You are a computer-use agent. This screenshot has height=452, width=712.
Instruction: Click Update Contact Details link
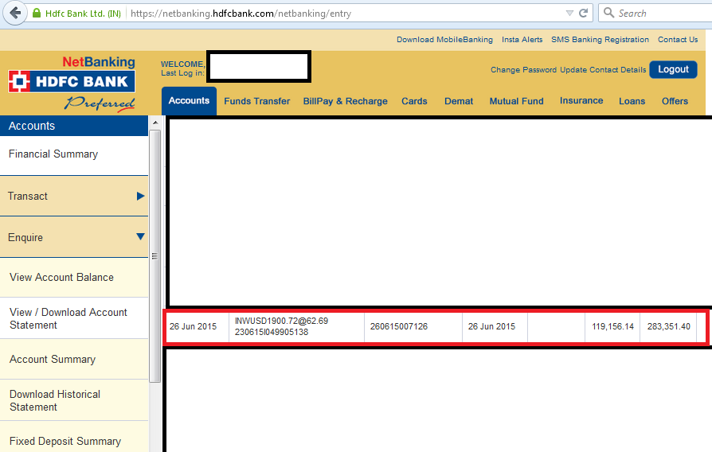click(603, 70)
